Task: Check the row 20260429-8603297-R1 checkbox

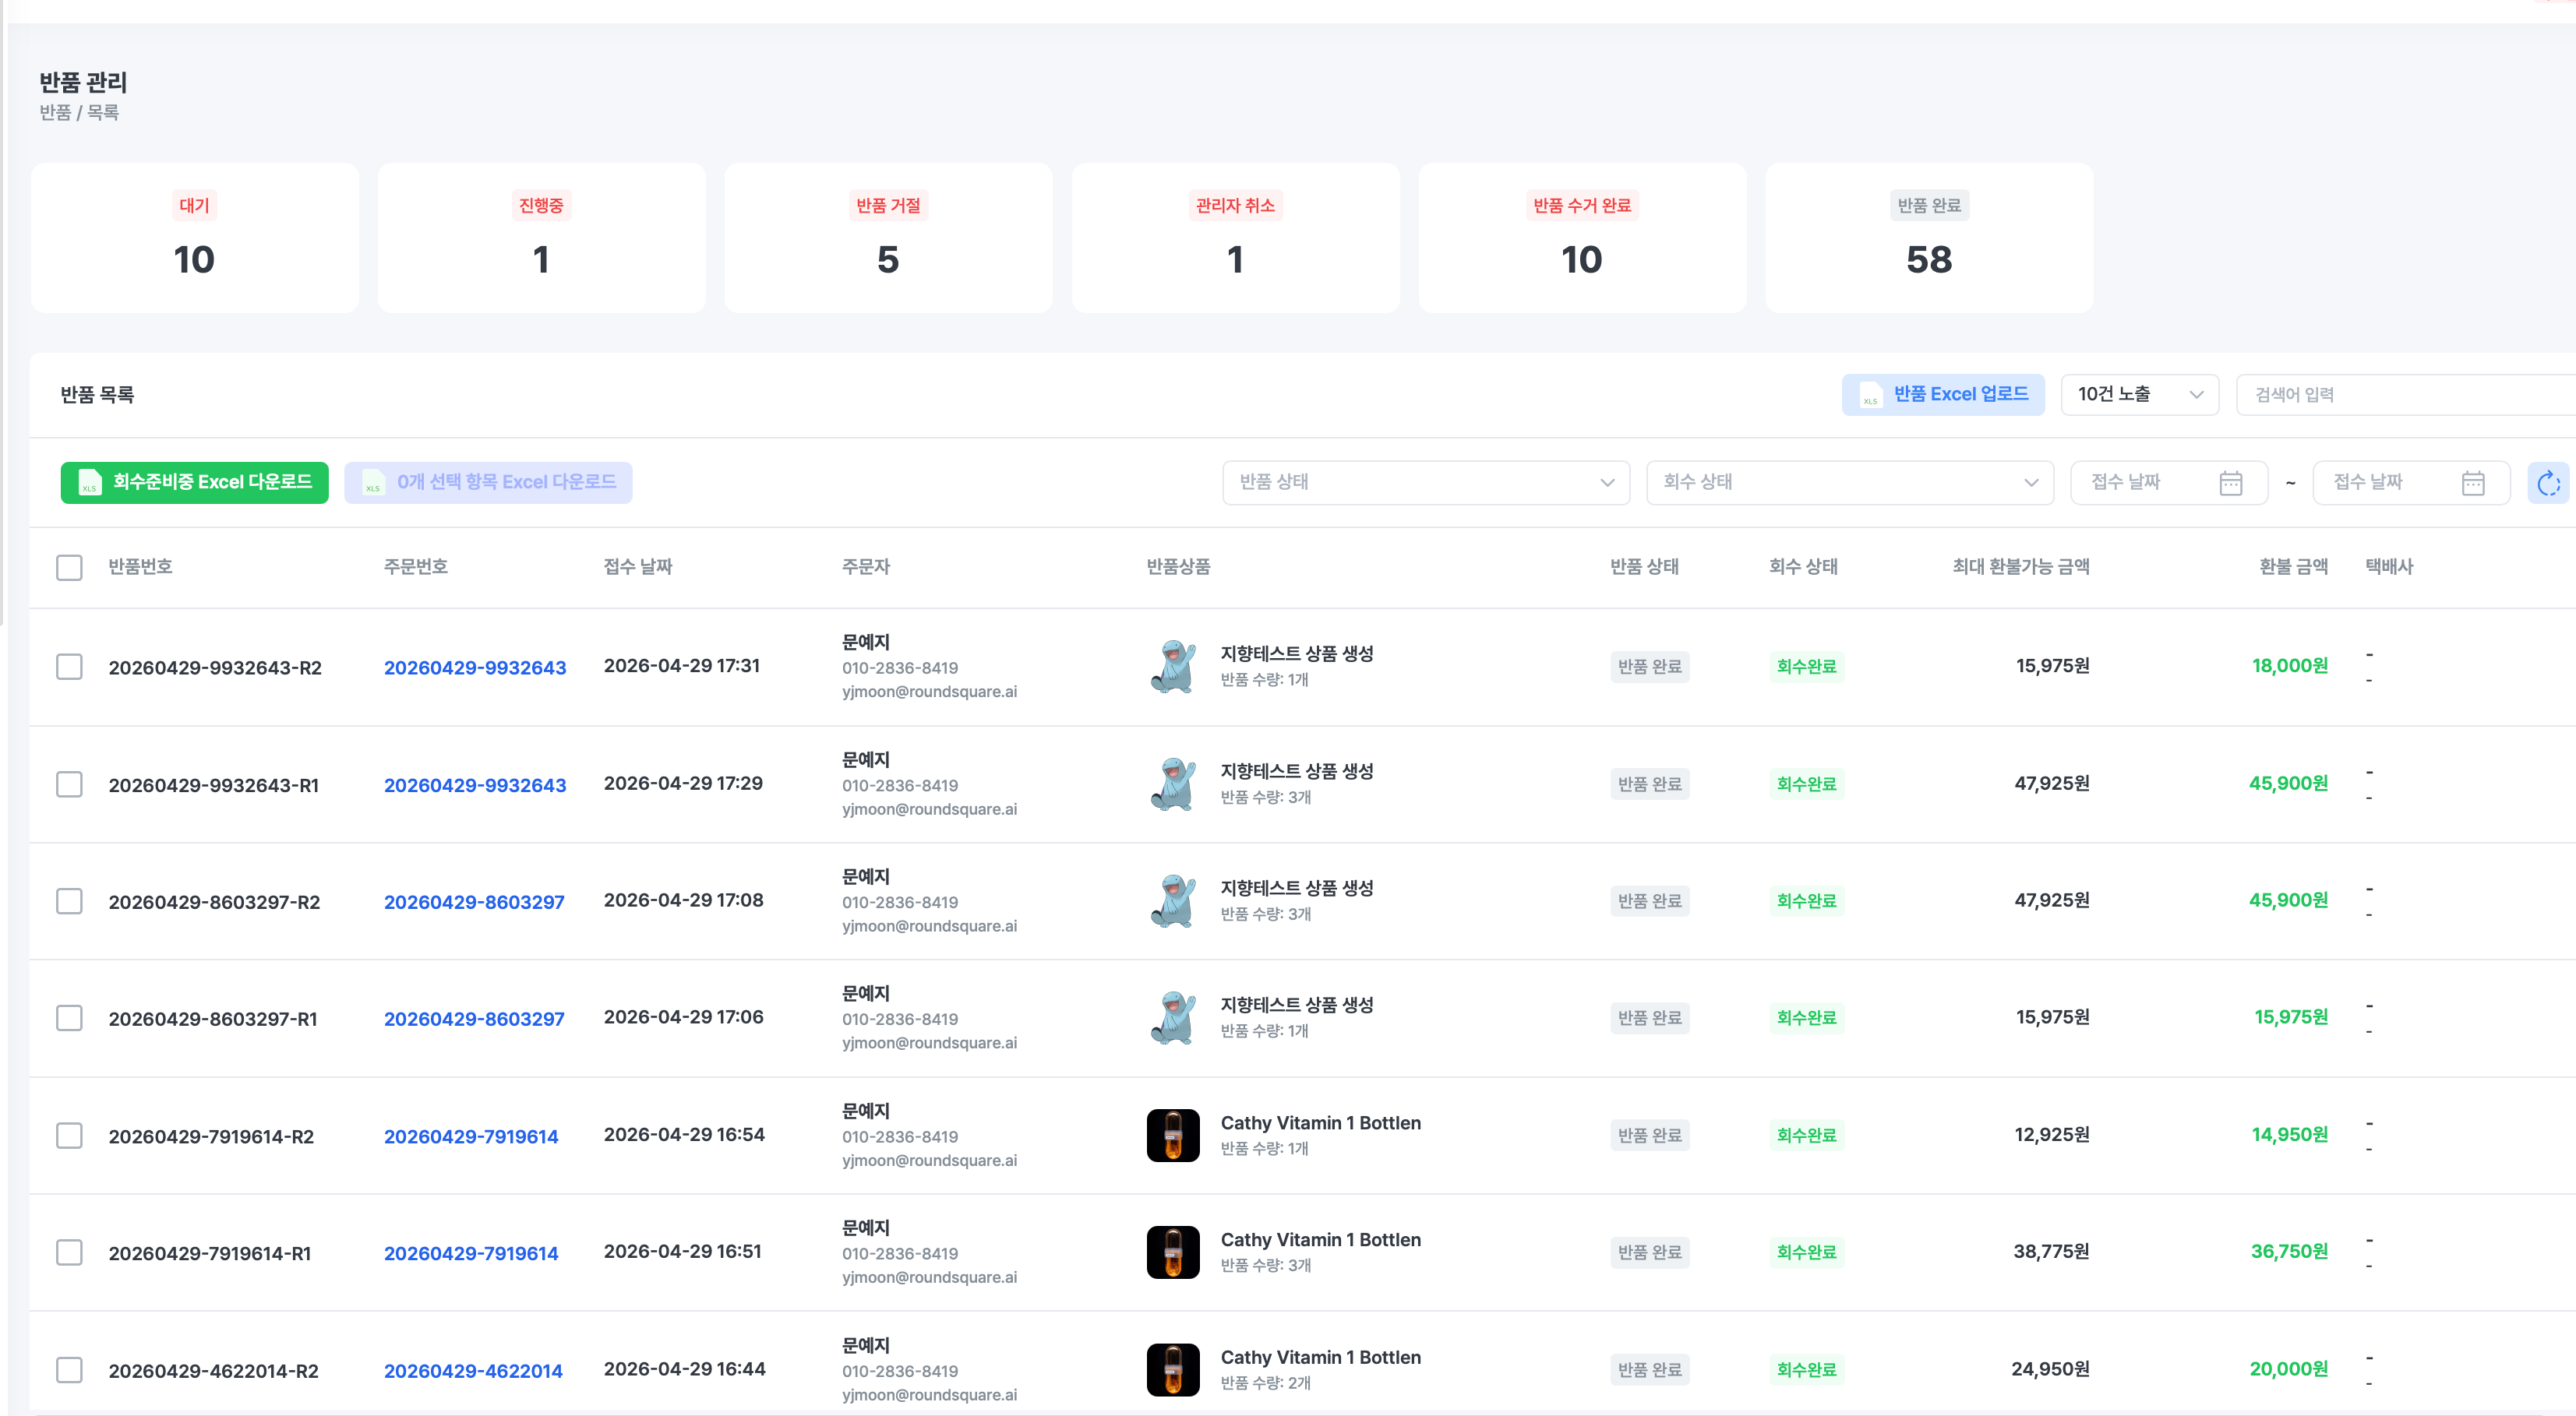Action: coord(69,1018)
